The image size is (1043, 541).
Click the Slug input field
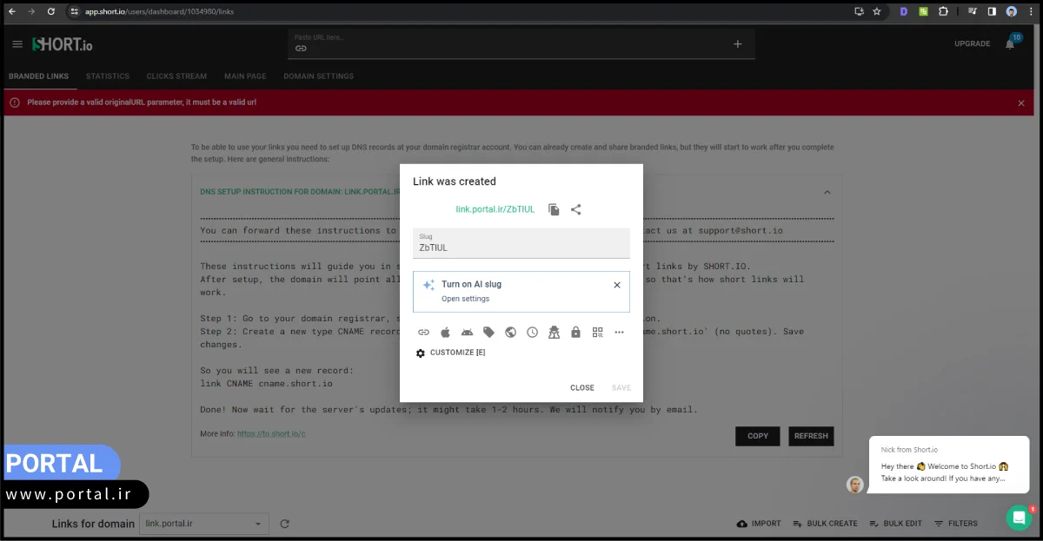tap(521, 247)
